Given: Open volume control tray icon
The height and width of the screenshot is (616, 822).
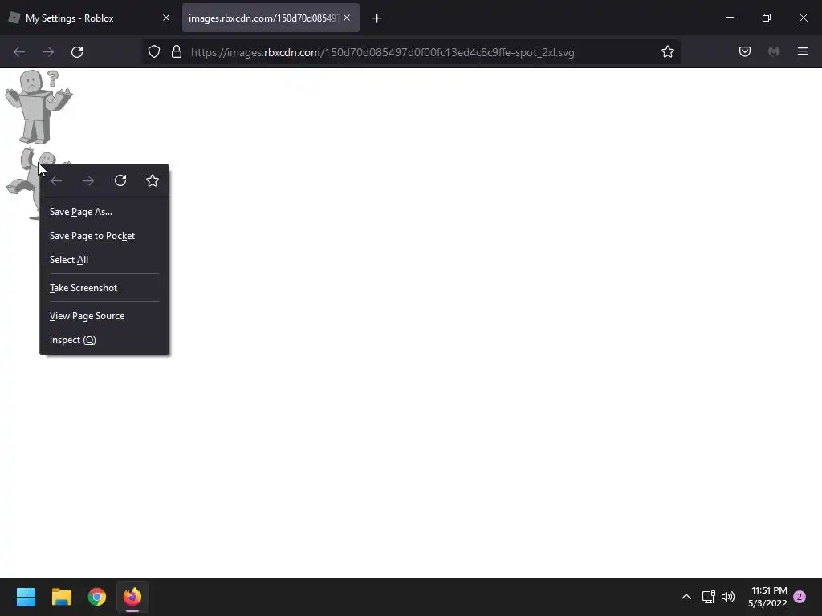Looking at the screenshot, I should (728, 597).
